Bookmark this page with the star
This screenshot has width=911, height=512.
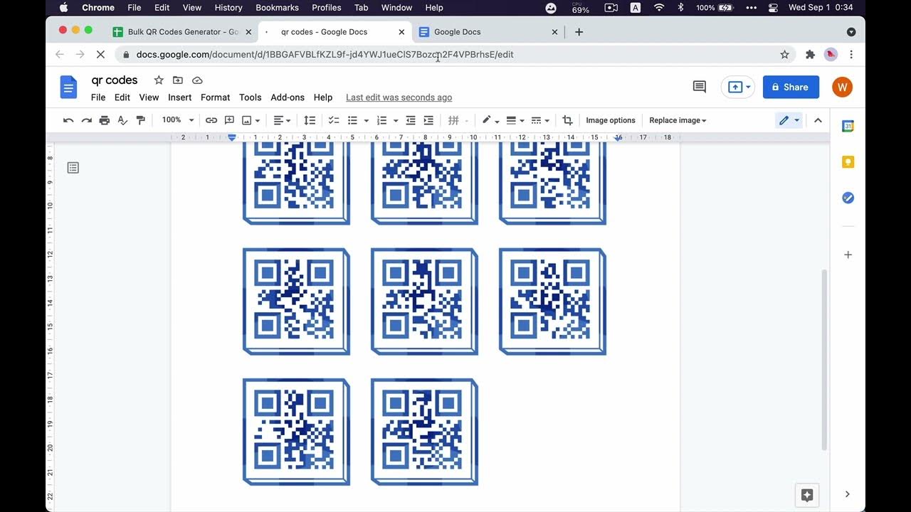[784, 55]
